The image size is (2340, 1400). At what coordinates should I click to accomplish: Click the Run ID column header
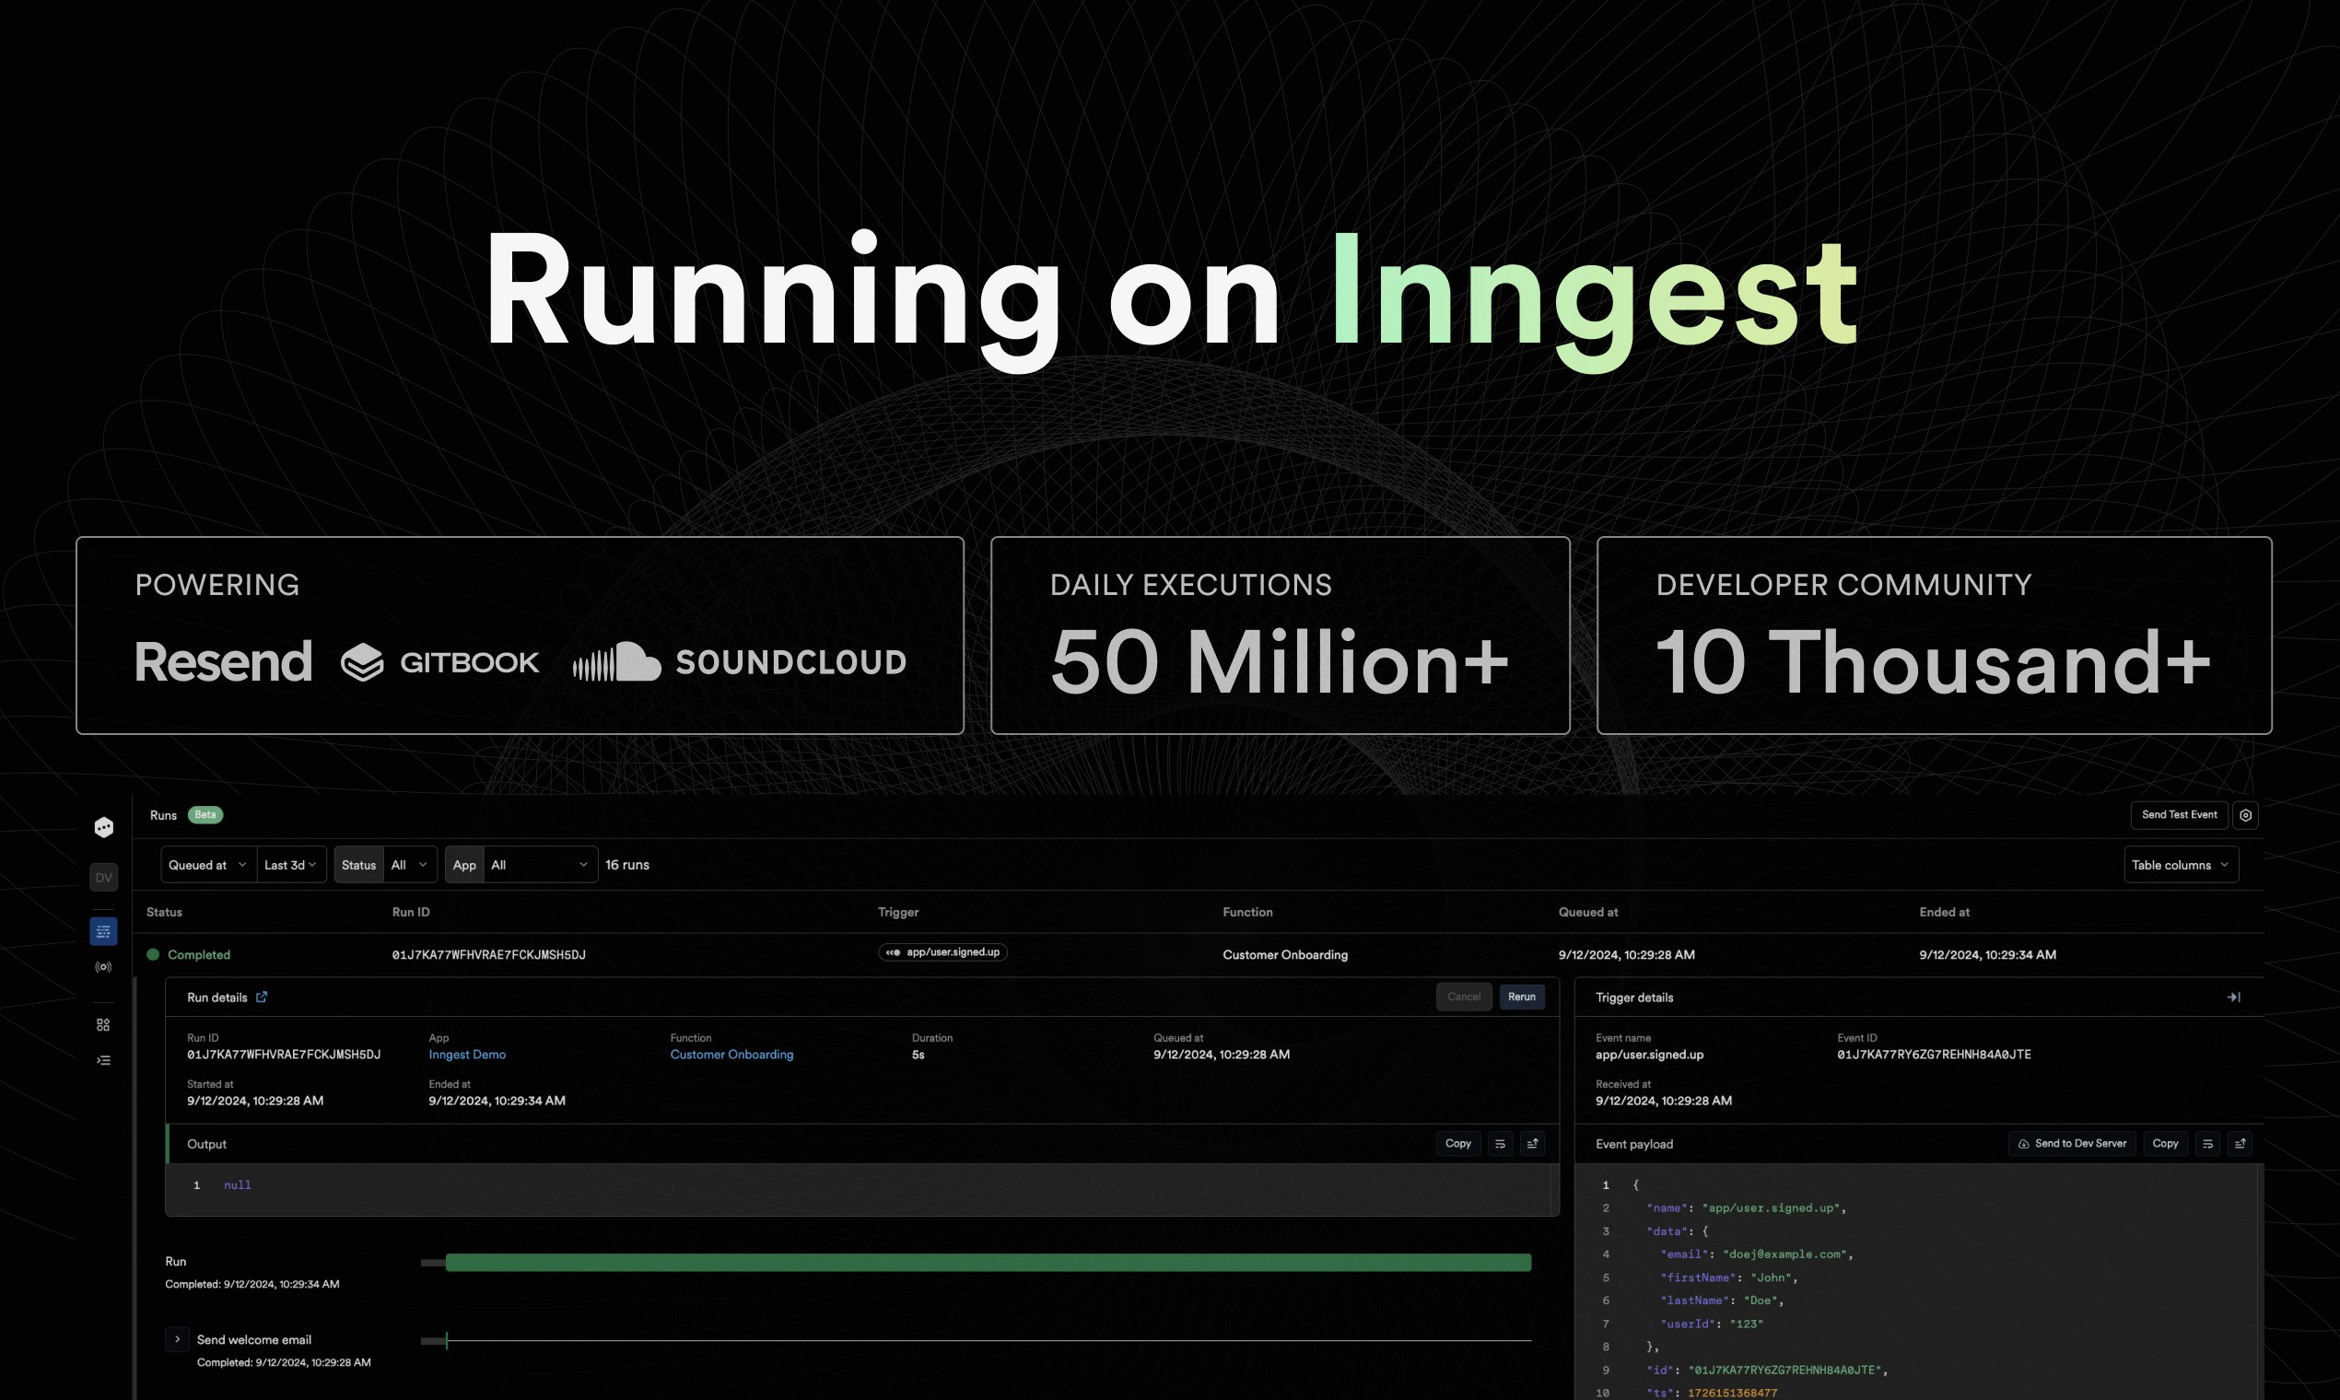coord(411,912)
